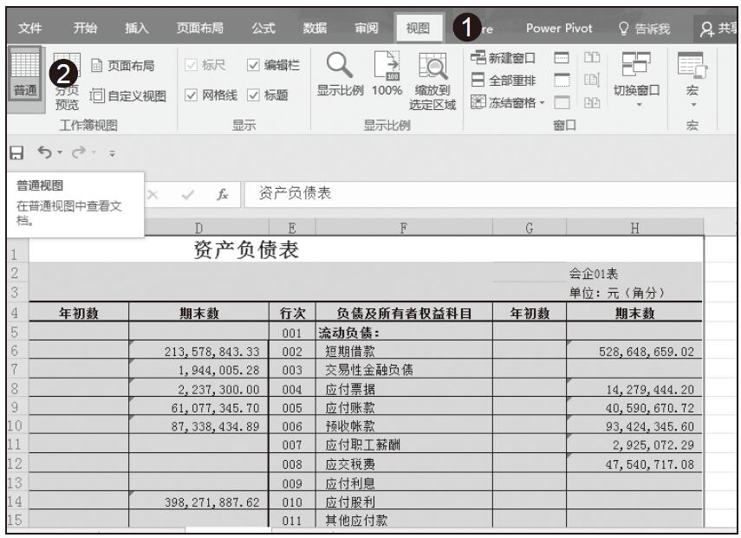Click cell containing 213,578,843.33
741x538 pixels.
[x=198, y=351]
